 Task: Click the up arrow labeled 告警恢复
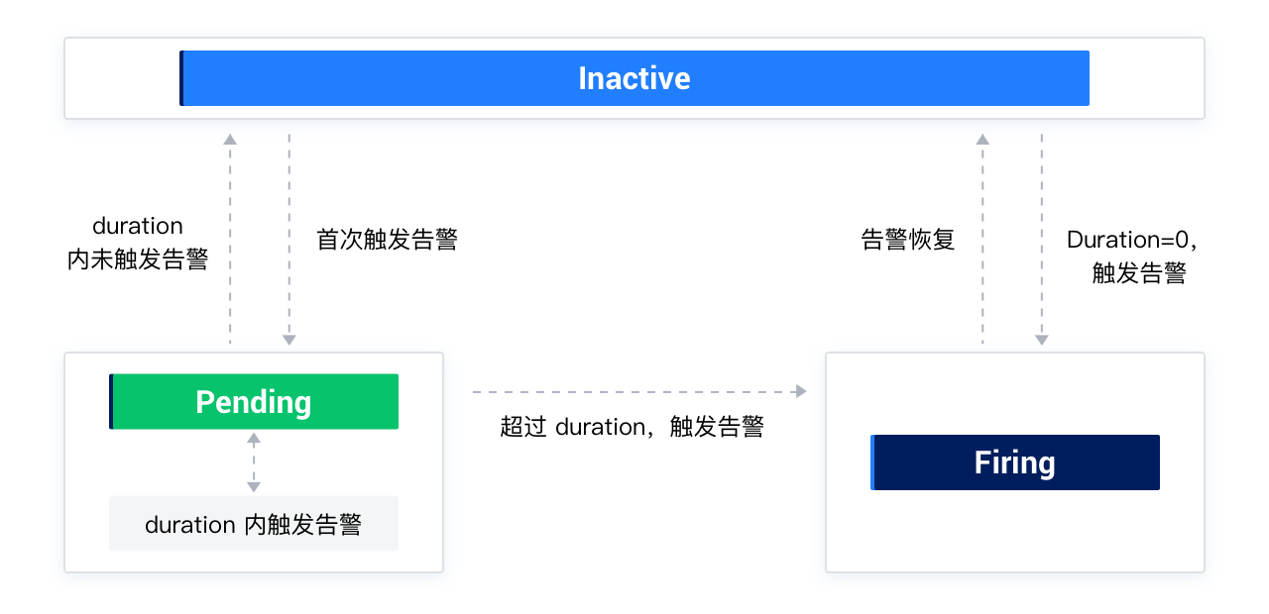[x=982, y=239]
